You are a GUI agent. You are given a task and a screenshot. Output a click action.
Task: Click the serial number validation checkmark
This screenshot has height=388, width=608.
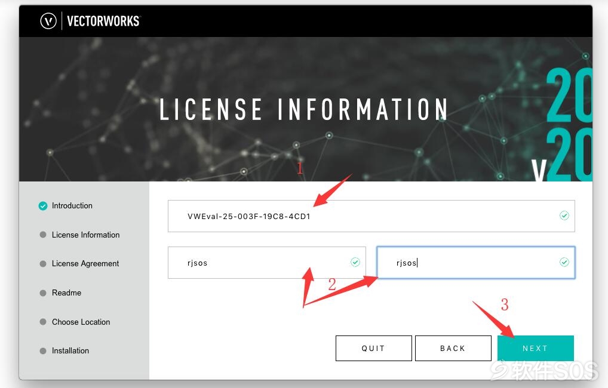click(x=564, y=215)
